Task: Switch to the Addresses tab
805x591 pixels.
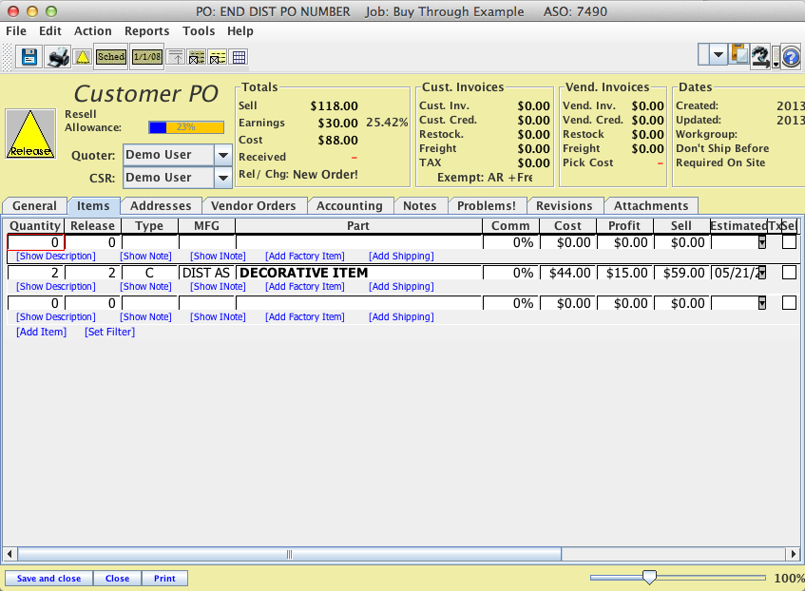Action: 161,206
